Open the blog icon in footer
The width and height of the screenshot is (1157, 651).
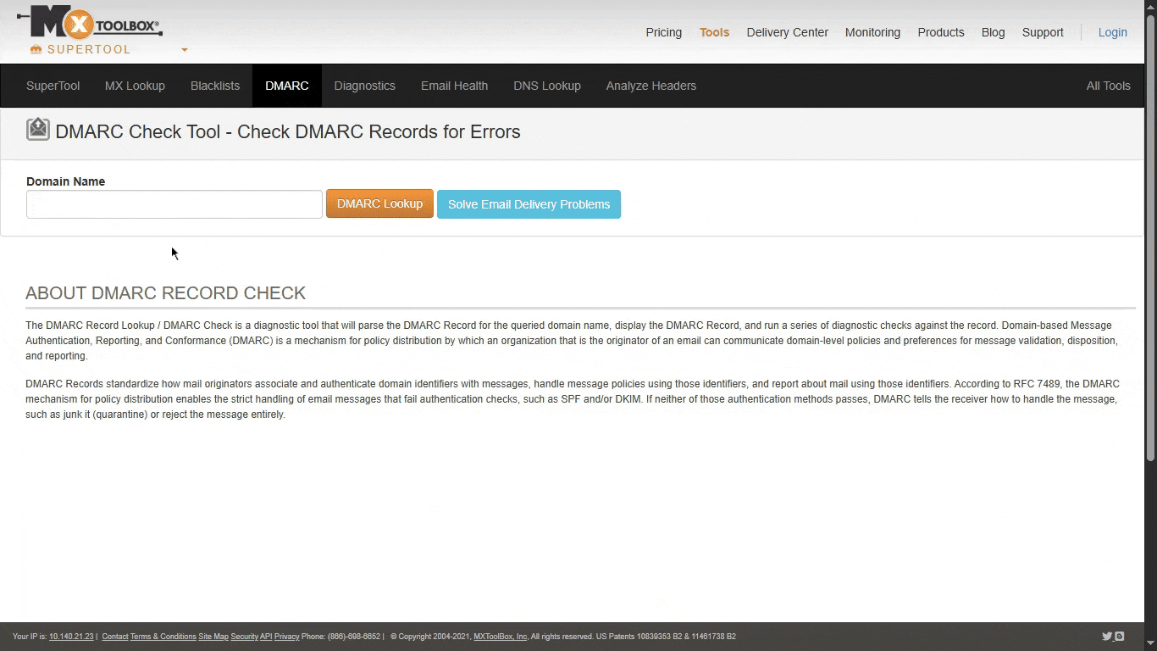tap(1120, 637)
